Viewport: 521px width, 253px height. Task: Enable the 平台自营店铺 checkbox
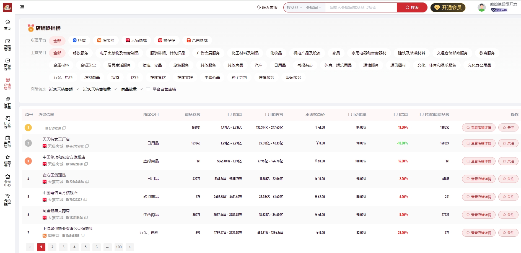(148, 89)
